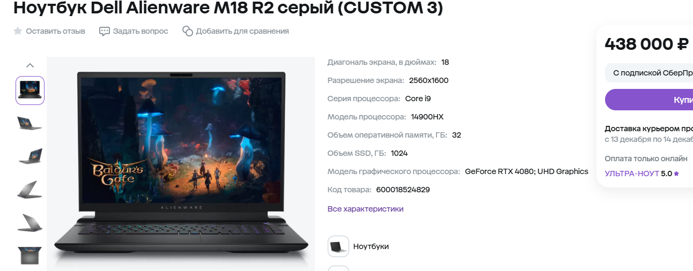Click the up chevron above the thumbnail gallery
Screen dimensions: 693x271
tap(30, 65)
